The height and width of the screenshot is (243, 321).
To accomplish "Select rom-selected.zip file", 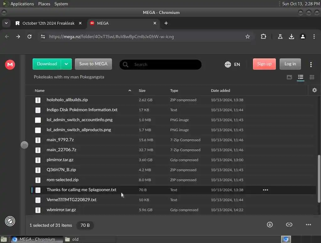I will coord(173,180).
